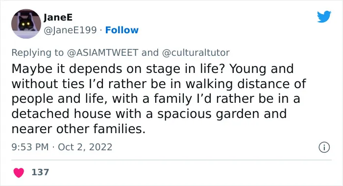The width and height of the screenshot is (343, 186).
Task: Open the JaneE display name profile
Action: point(58,18)
